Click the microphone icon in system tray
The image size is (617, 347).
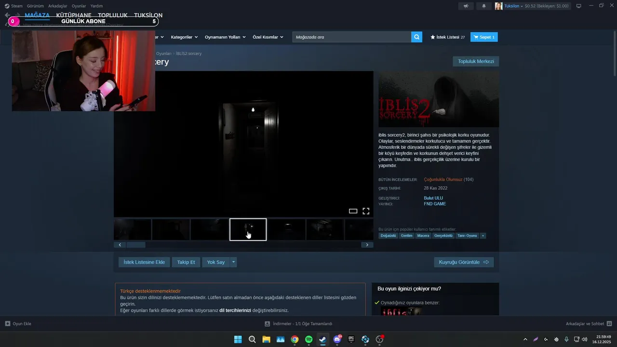click(566, 339)
